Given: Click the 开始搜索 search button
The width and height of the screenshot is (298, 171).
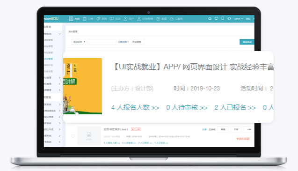Looking at the screenshot, I should pyautogui.click(x=137, y=42).
